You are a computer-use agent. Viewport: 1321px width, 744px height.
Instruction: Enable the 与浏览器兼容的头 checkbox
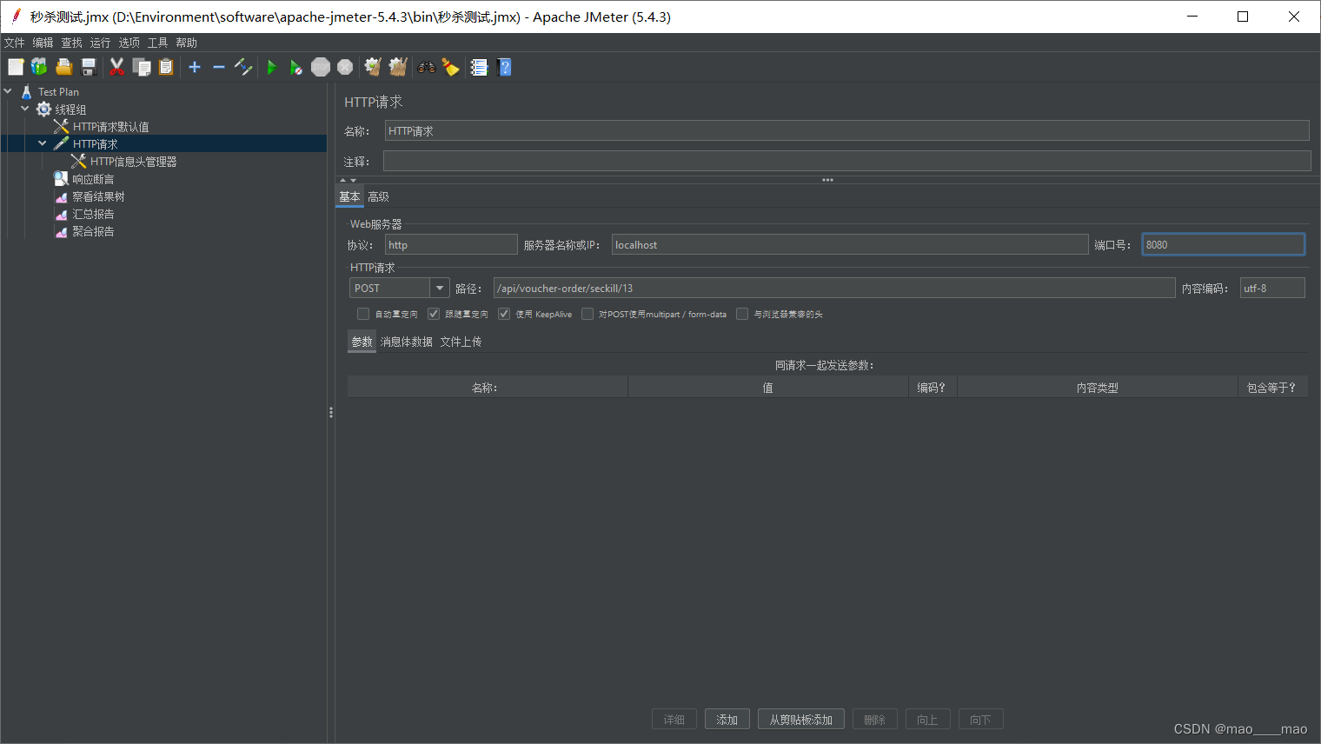(742, 314)
